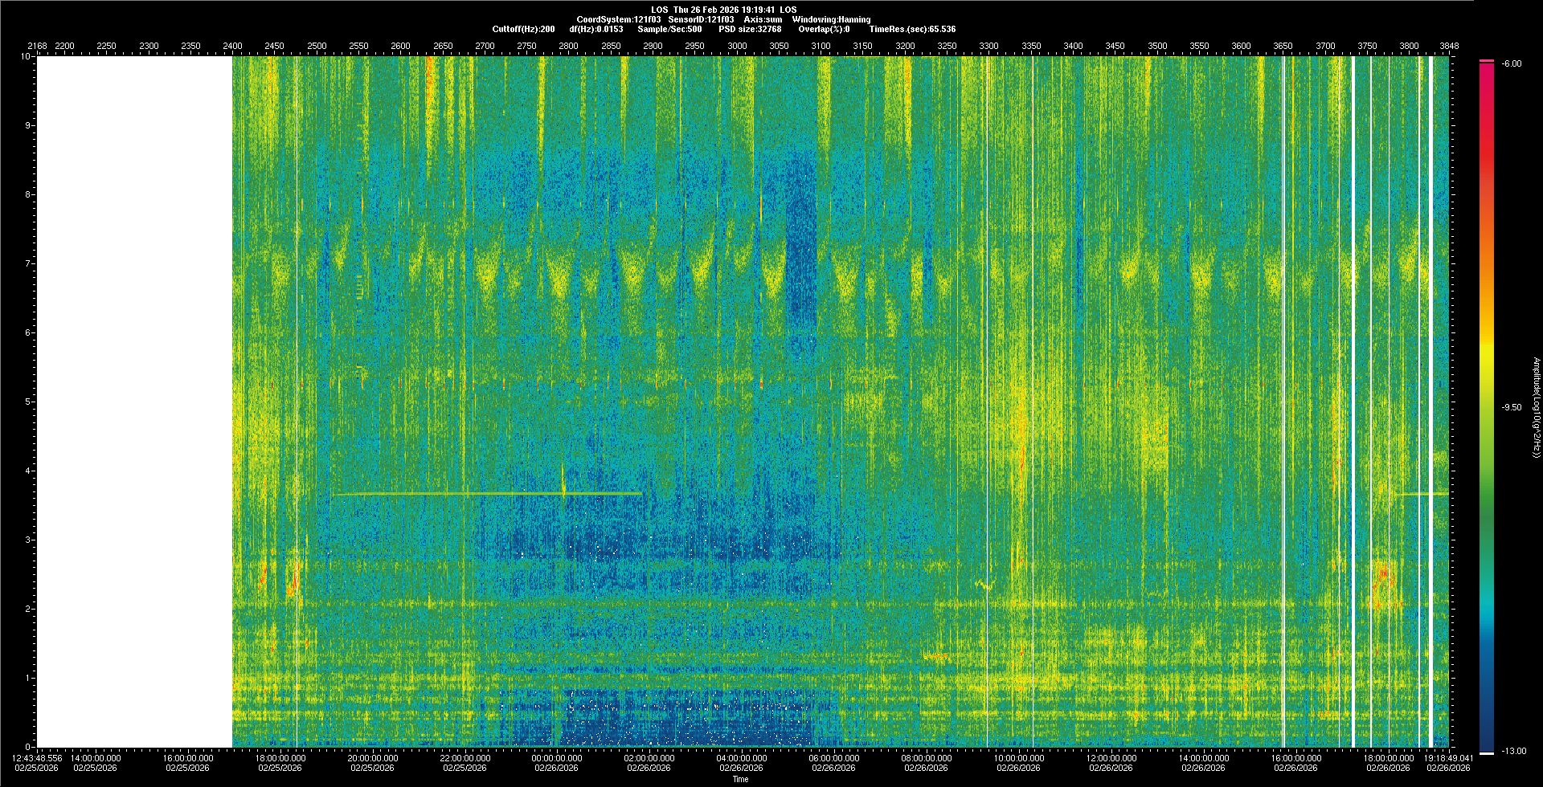This screenshot has width=1543, height=787.
Task: Click the 12:43:48.556 start time label
Action: coord(37,762)
